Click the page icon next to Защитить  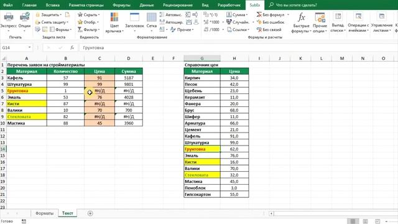tap(67, 15)
